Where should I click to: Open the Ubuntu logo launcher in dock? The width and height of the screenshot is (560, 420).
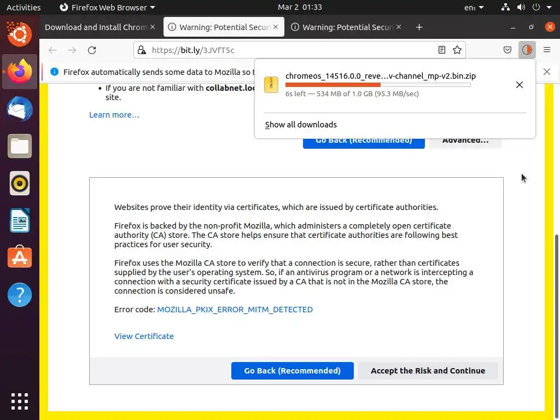(19, 34)
